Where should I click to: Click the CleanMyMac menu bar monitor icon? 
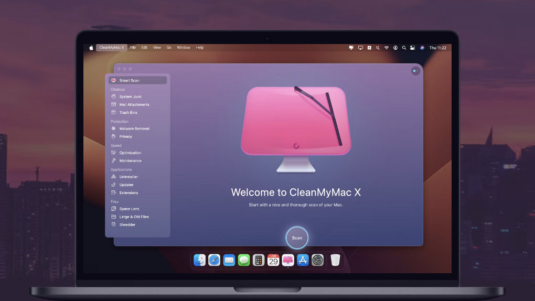point(351,48)
